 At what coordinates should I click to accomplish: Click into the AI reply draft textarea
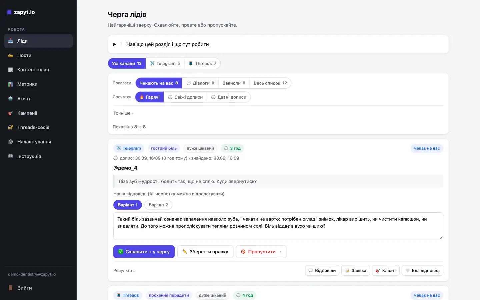(278, 226)
